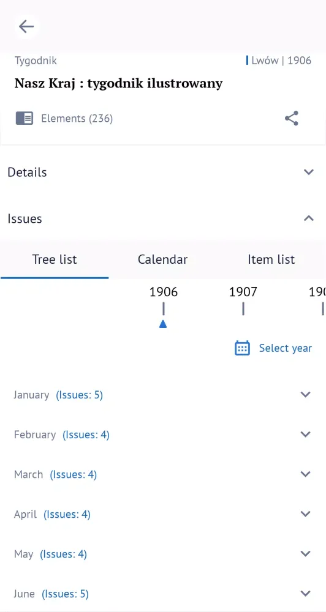Open April issues chevron
Image resolution: width=326 pixels, height=612 pixels.
click(305, 514)
